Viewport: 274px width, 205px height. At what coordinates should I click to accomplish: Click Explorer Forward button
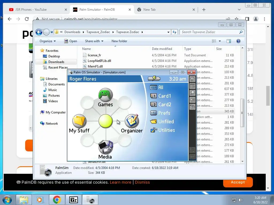46,32
